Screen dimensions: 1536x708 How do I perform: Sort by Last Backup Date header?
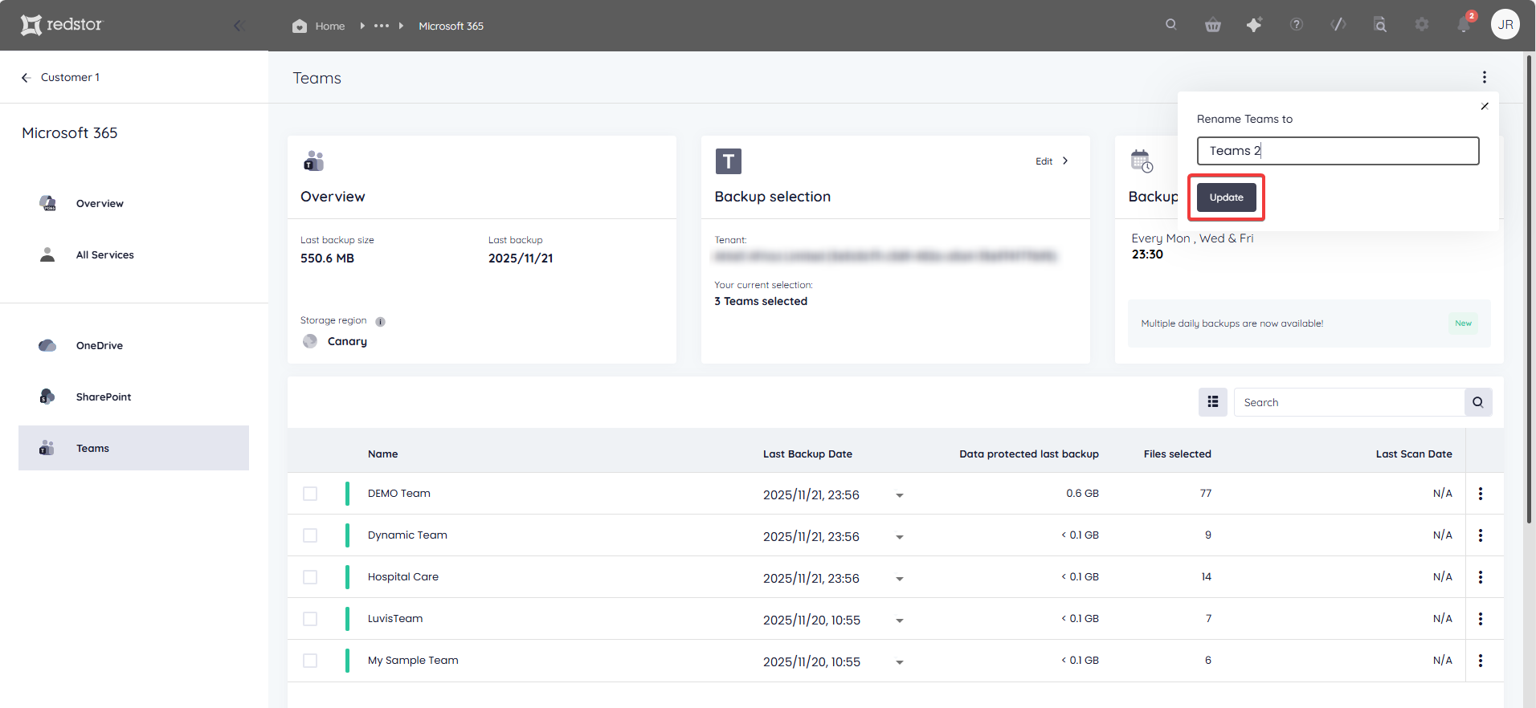click(x=807, y=454)
